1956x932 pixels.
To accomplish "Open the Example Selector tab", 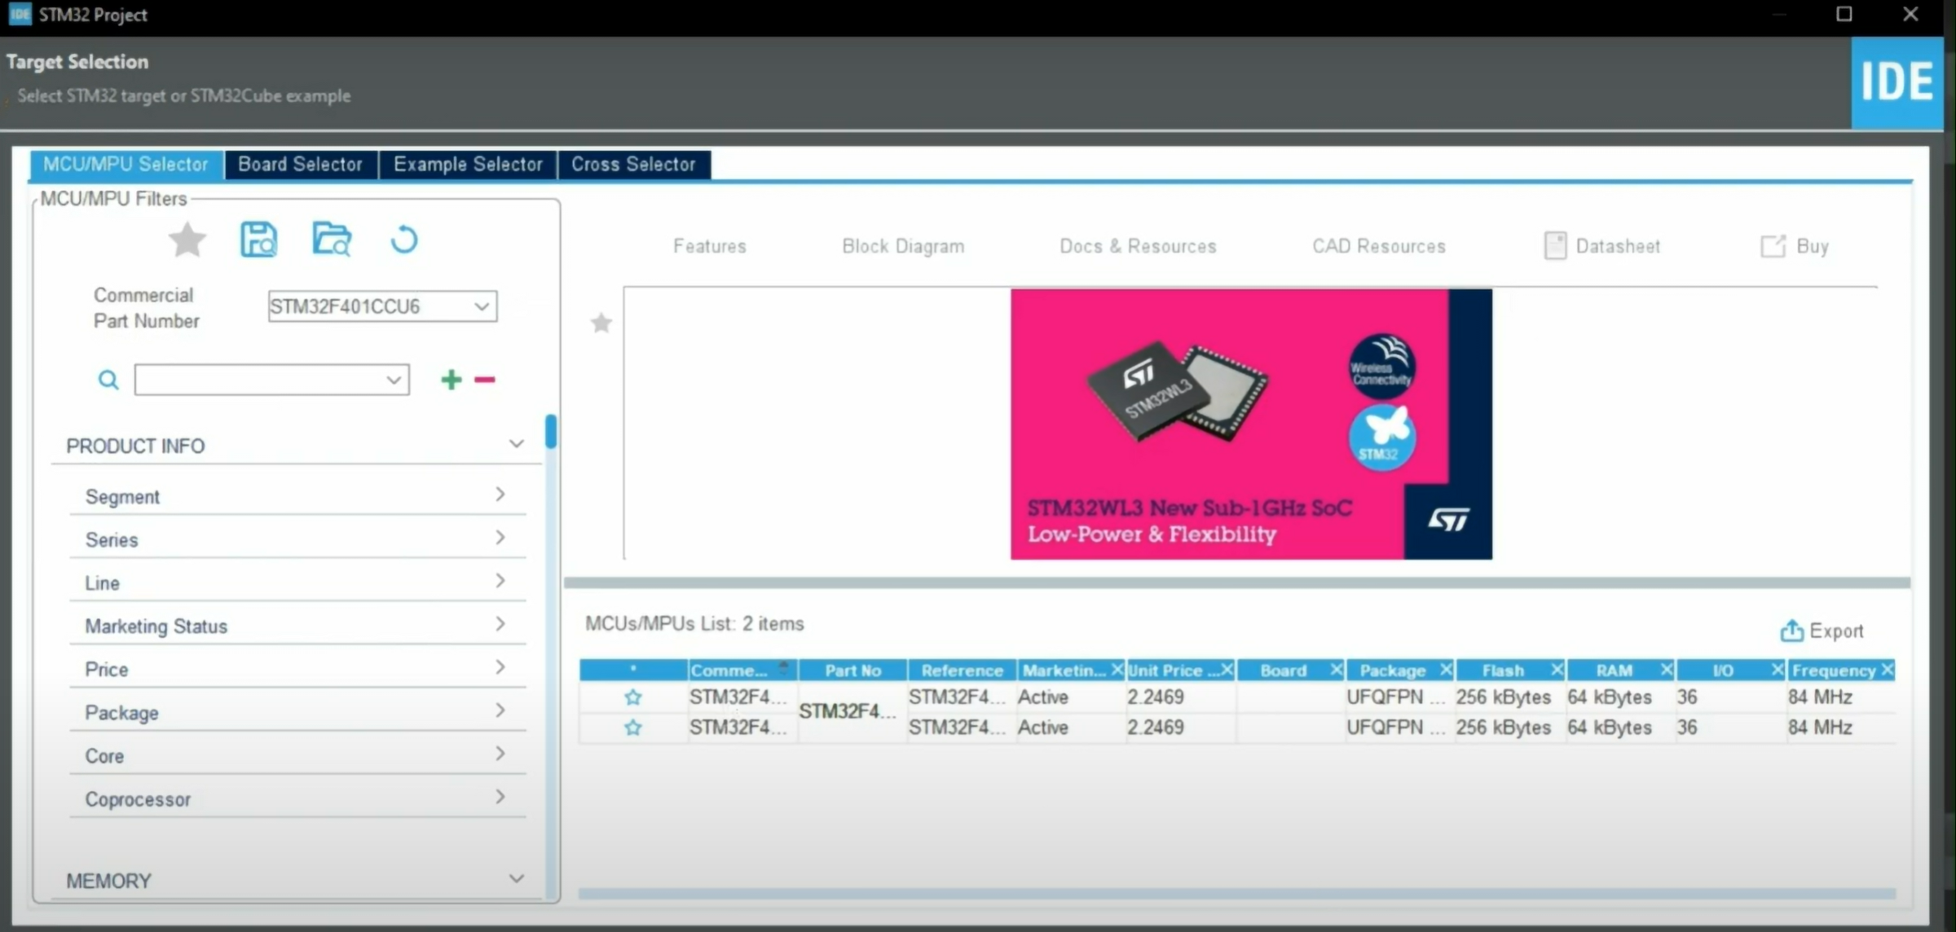I will [x=468, y=165].
